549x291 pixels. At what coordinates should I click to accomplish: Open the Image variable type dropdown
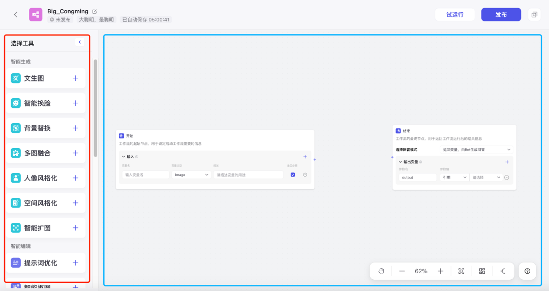(x=191, y=174)
